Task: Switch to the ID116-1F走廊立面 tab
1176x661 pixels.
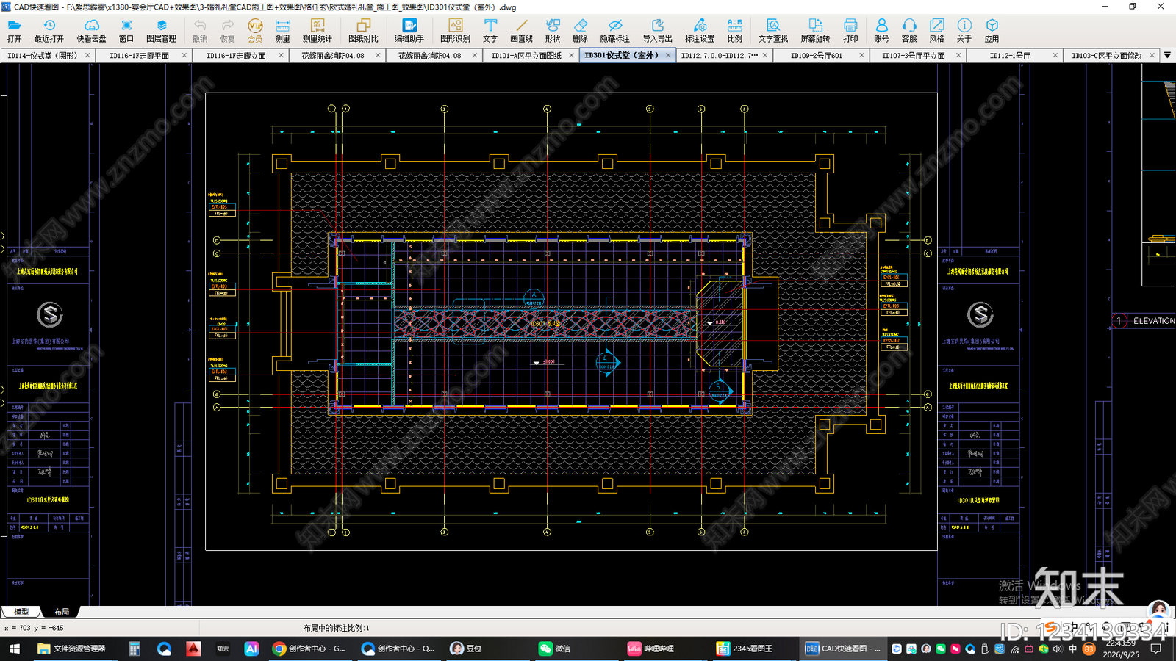Action: 236,55
